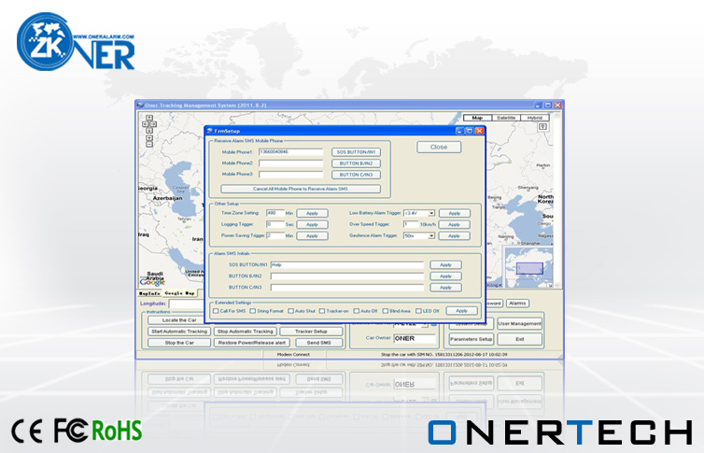
Task: Click the map pan up arrow
Action: click(x=149, y=118)
